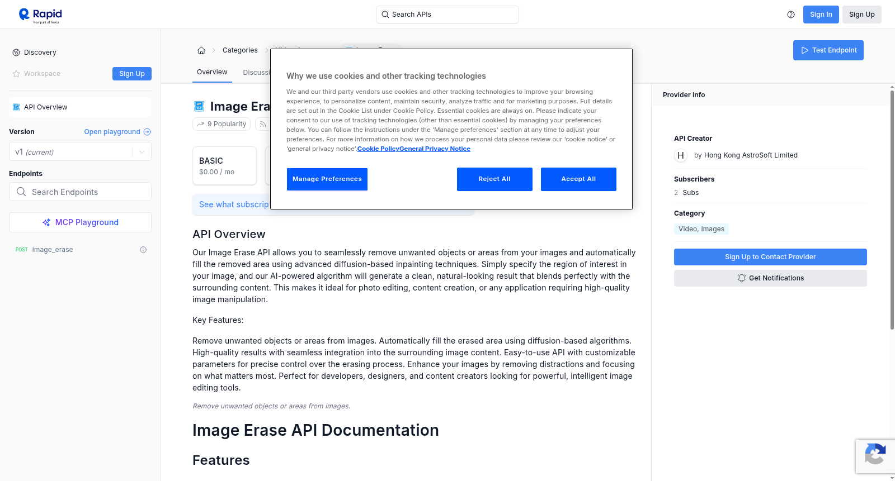Click Sign In button
Viewport: 895px width, 481px height.
(x=821, y=15)
